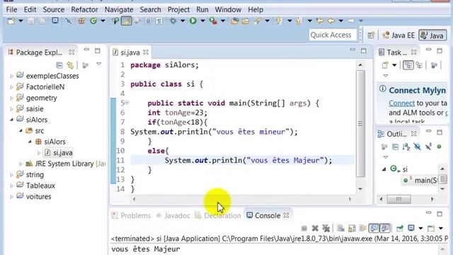Click the Pin Console green icon
The image size is (453, 255).
pyautogui.click(x=400, y=228)
